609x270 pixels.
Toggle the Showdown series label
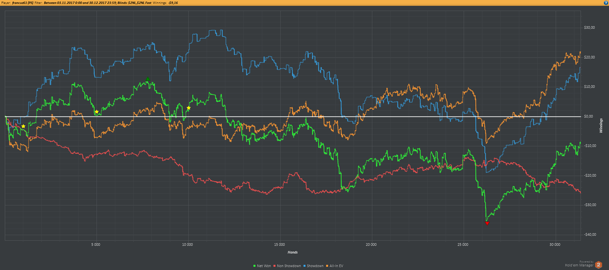[315, 266]
